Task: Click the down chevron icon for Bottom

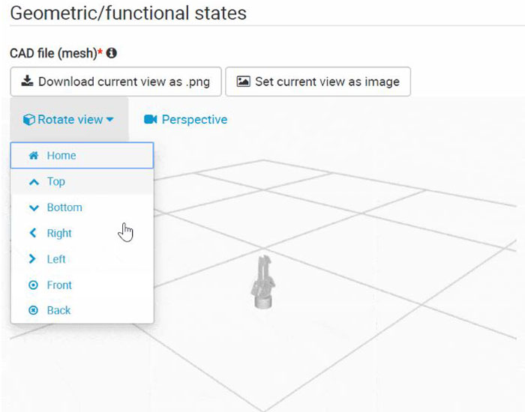Action: coord(33,207)
